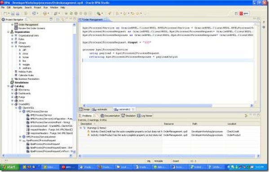The width and height of the screenshot is (269, 172).
Task: Open the Problems tab
Action: coord(87,116)
